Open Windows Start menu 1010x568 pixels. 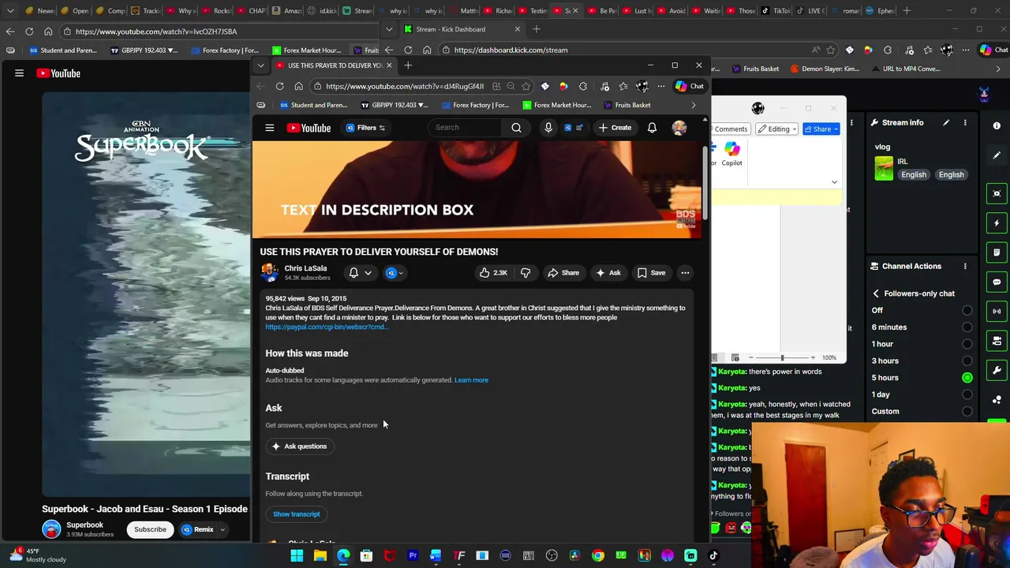[297, 555]
